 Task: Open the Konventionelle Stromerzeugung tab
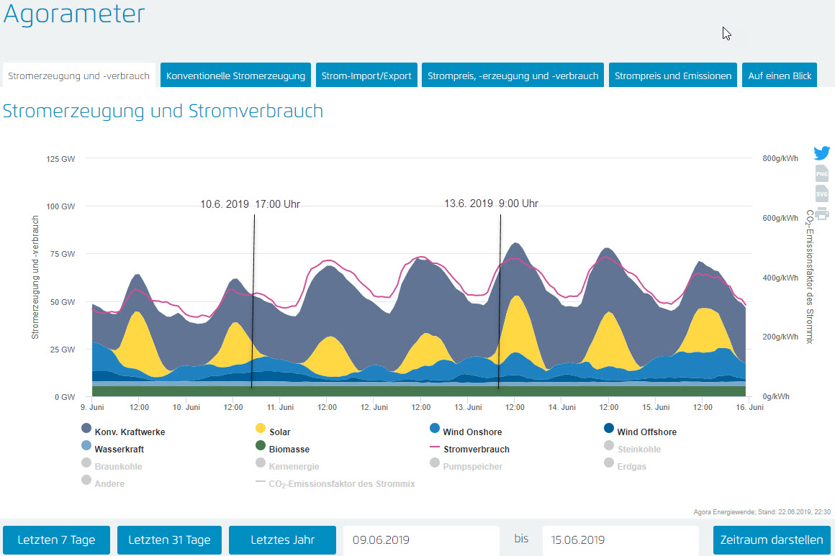pyautogui.click(x=235, y=76)
